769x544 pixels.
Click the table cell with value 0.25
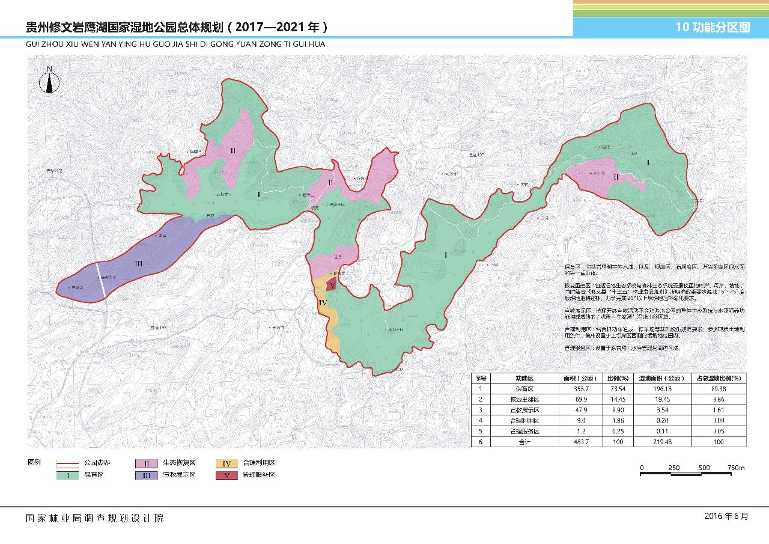[x=618, y=431]
